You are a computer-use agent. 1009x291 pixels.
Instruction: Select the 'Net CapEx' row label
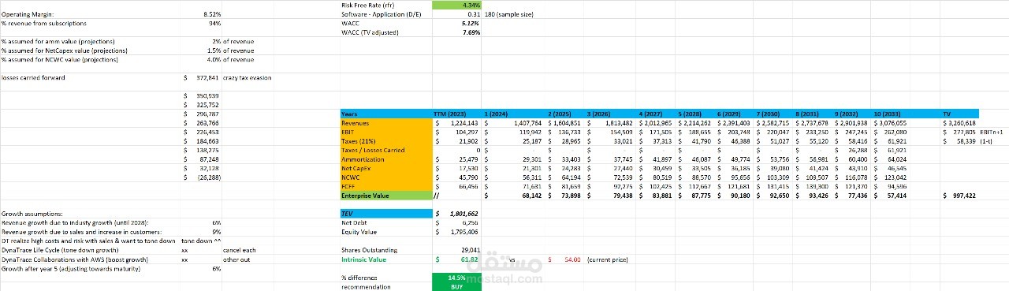[386, 168]
